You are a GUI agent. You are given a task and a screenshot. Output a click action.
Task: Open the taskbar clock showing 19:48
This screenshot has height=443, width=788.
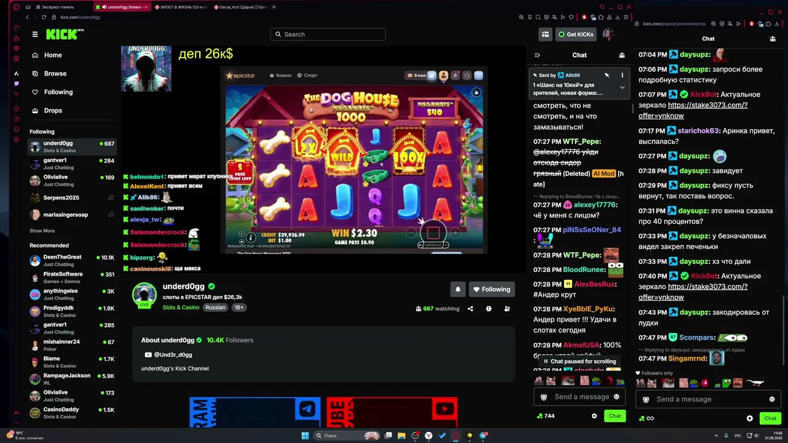click(773, 435)
